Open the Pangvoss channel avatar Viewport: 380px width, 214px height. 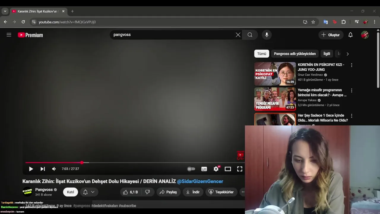[x=28, y=192]
